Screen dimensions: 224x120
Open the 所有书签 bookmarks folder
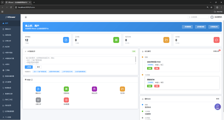click(218, 12)
